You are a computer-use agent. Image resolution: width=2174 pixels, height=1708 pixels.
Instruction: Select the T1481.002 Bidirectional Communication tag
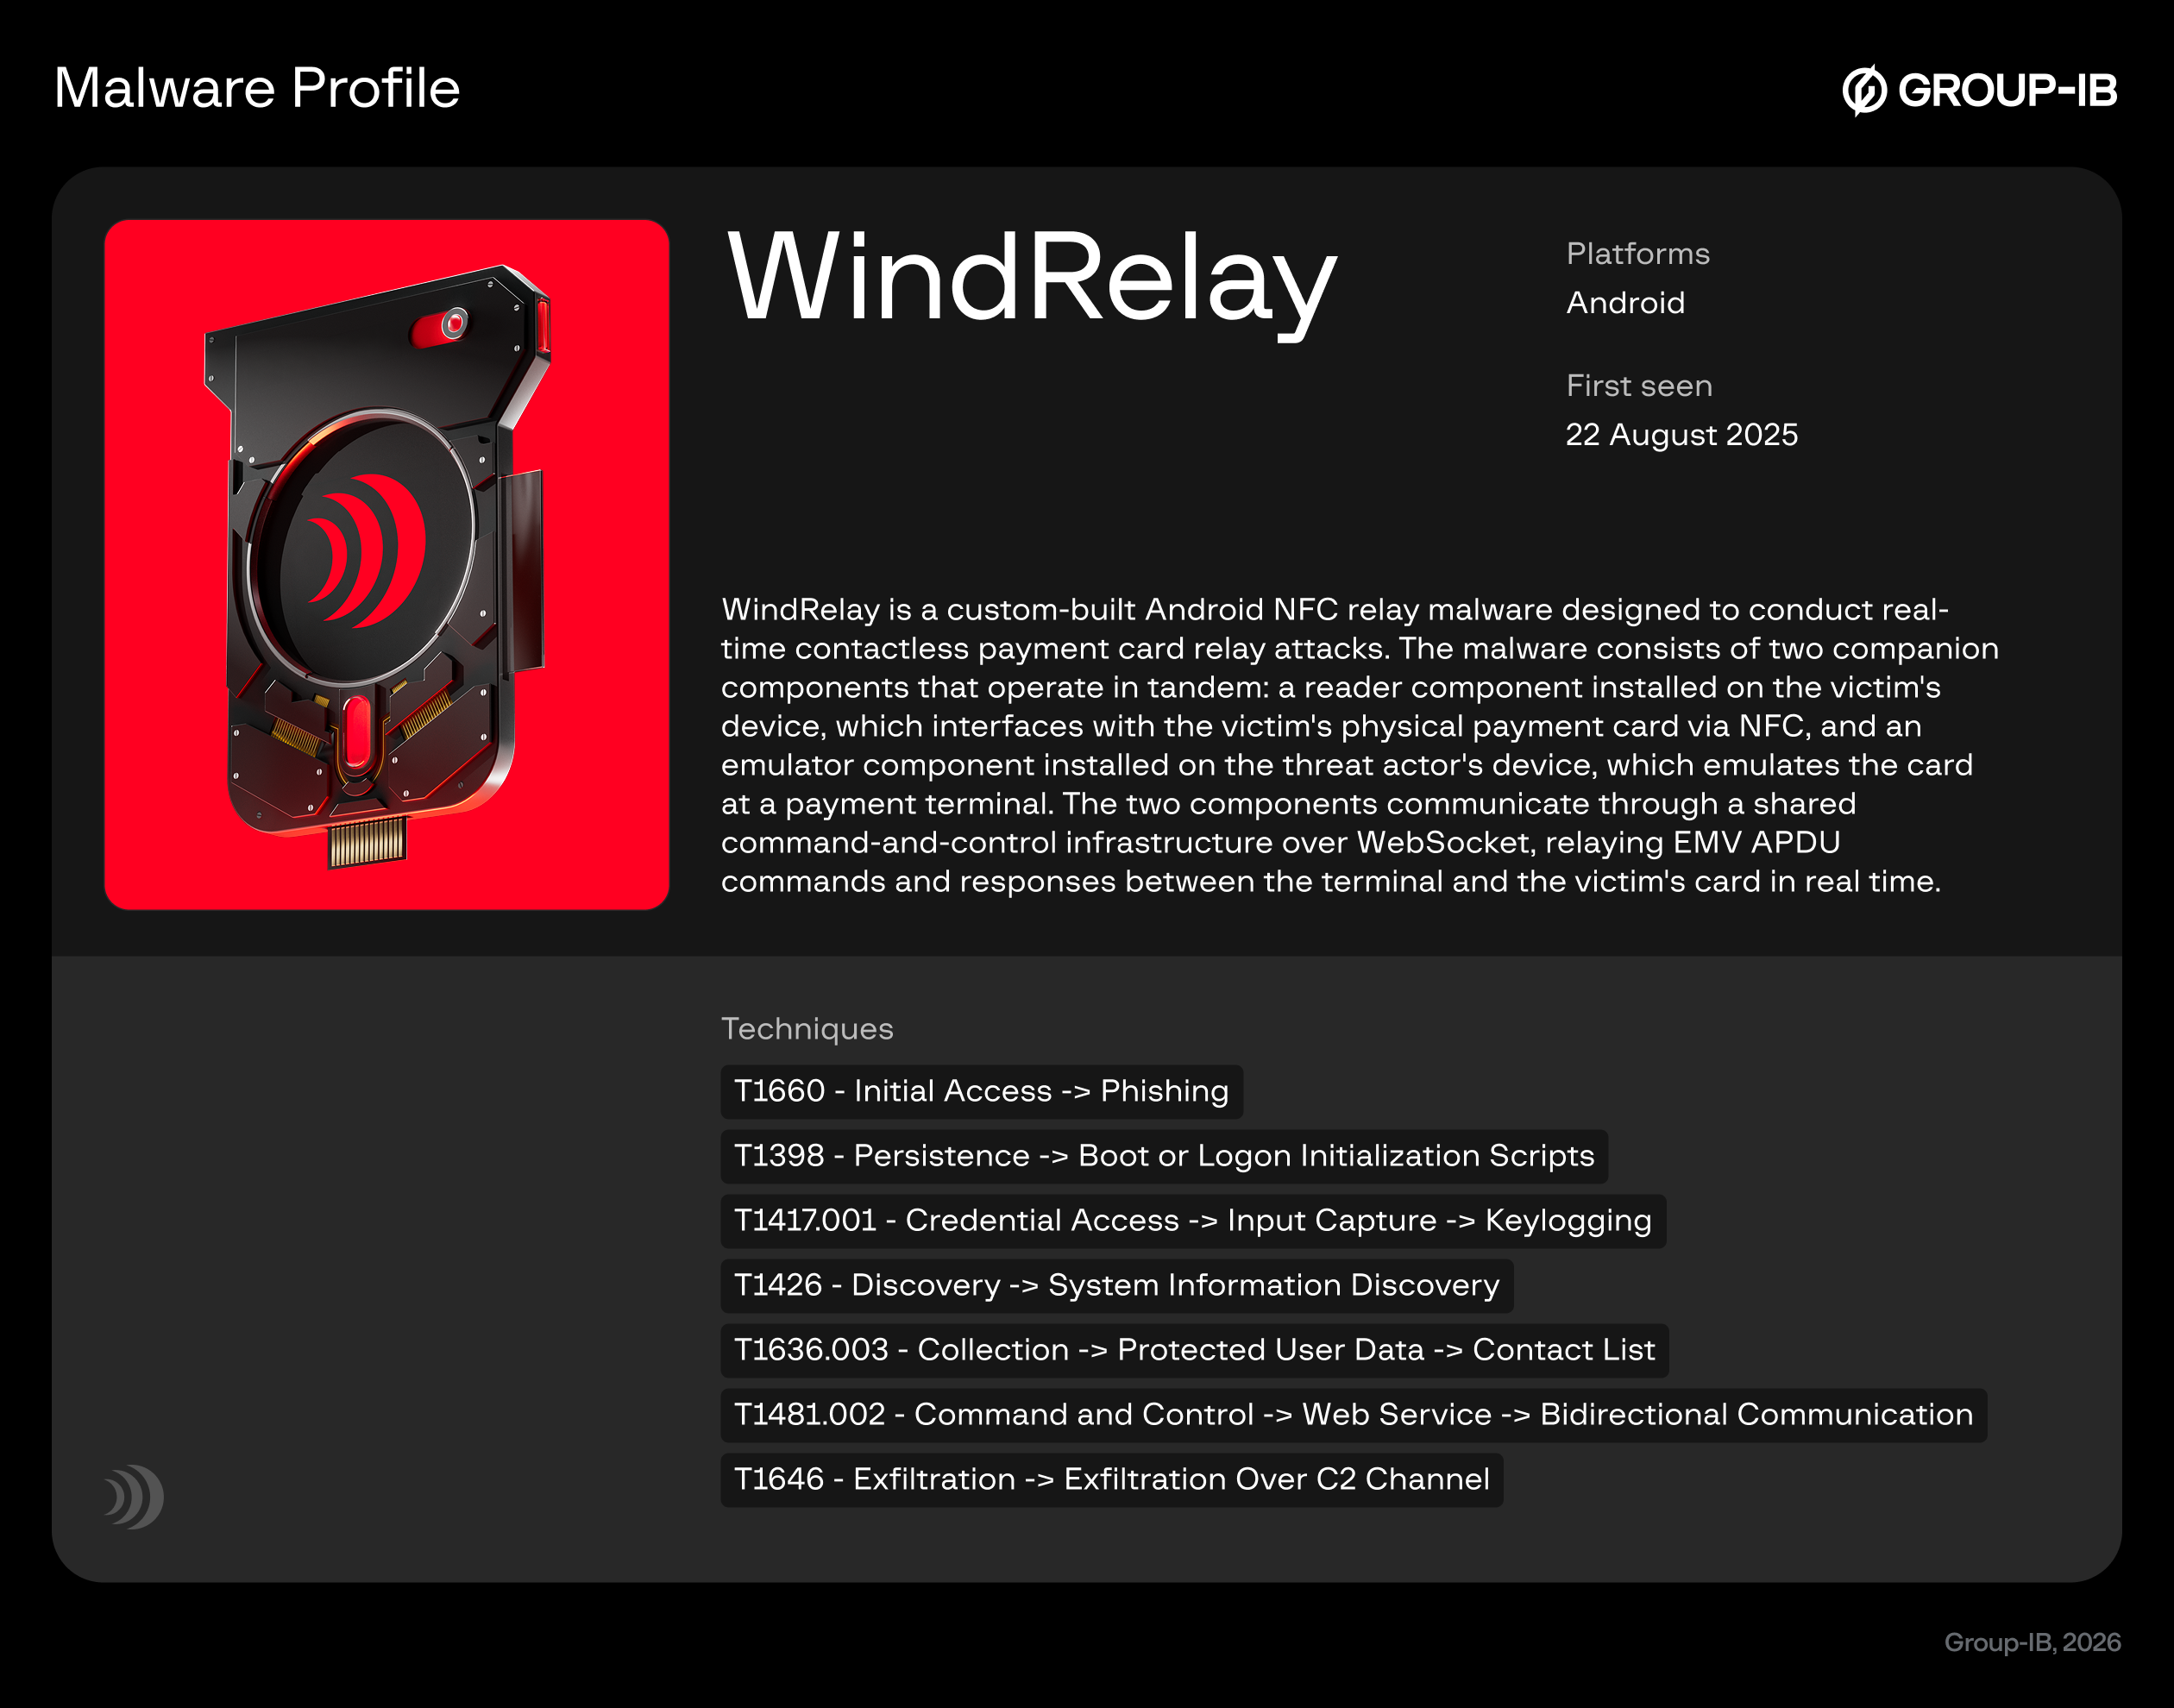click(1354, 1415)
